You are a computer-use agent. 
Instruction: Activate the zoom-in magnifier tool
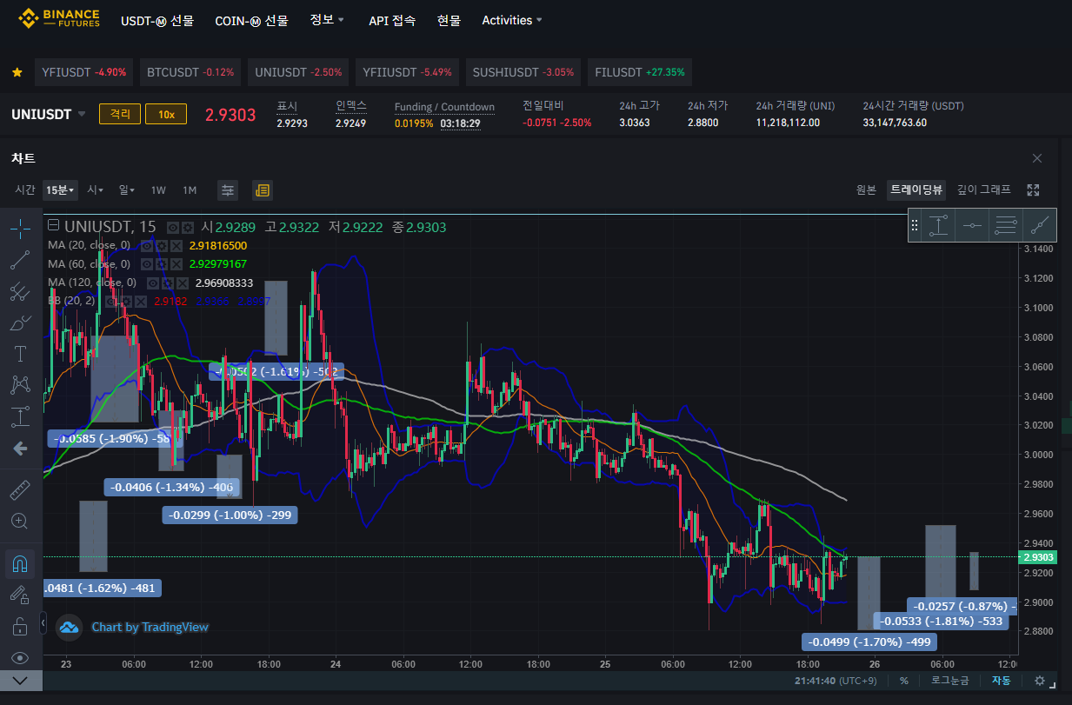(x=20, y=521)
